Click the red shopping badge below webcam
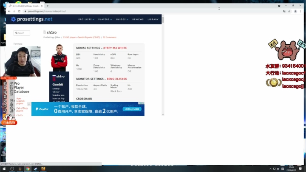The height and width of the screenshot is (172, 306). coord(9,123)
